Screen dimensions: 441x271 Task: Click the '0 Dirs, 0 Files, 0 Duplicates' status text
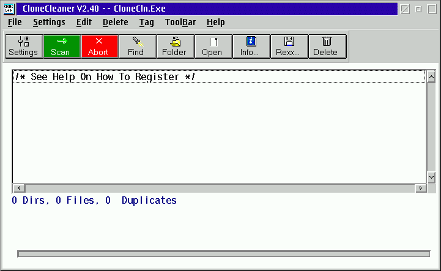pyautogui.click(x=94, y=201)
